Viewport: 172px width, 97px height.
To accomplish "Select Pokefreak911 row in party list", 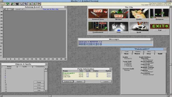I will (x=87, y=73).
